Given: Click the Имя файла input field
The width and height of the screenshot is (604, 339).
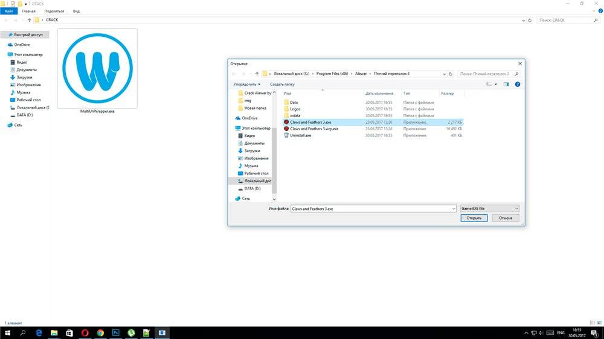Looking at the screenshot, I should 371,209.
